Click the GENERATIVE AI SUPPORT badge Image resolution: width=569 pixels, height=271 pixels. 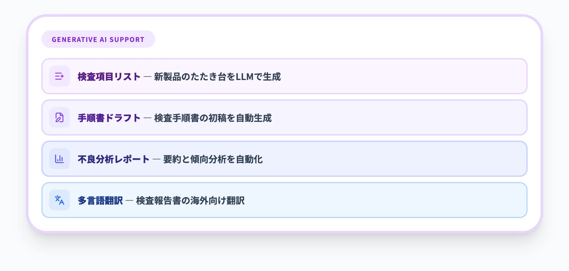(x=98, y=39)
